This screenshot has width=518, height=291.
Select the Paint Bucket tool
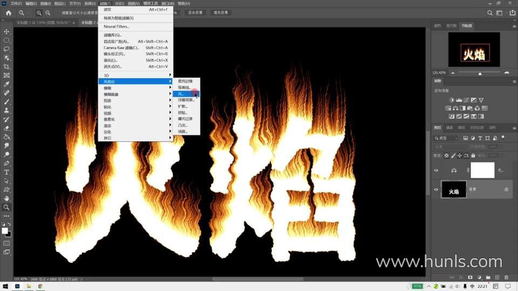pyautogui.click(x=6, y=137)
